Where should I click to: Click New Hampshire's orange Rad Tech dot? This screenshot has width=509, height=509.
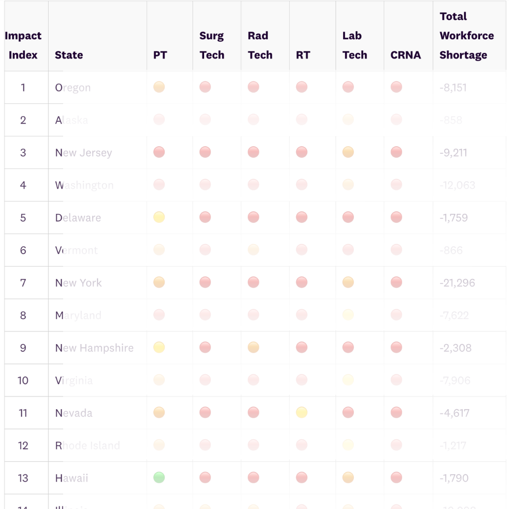[x=253, y=347]
